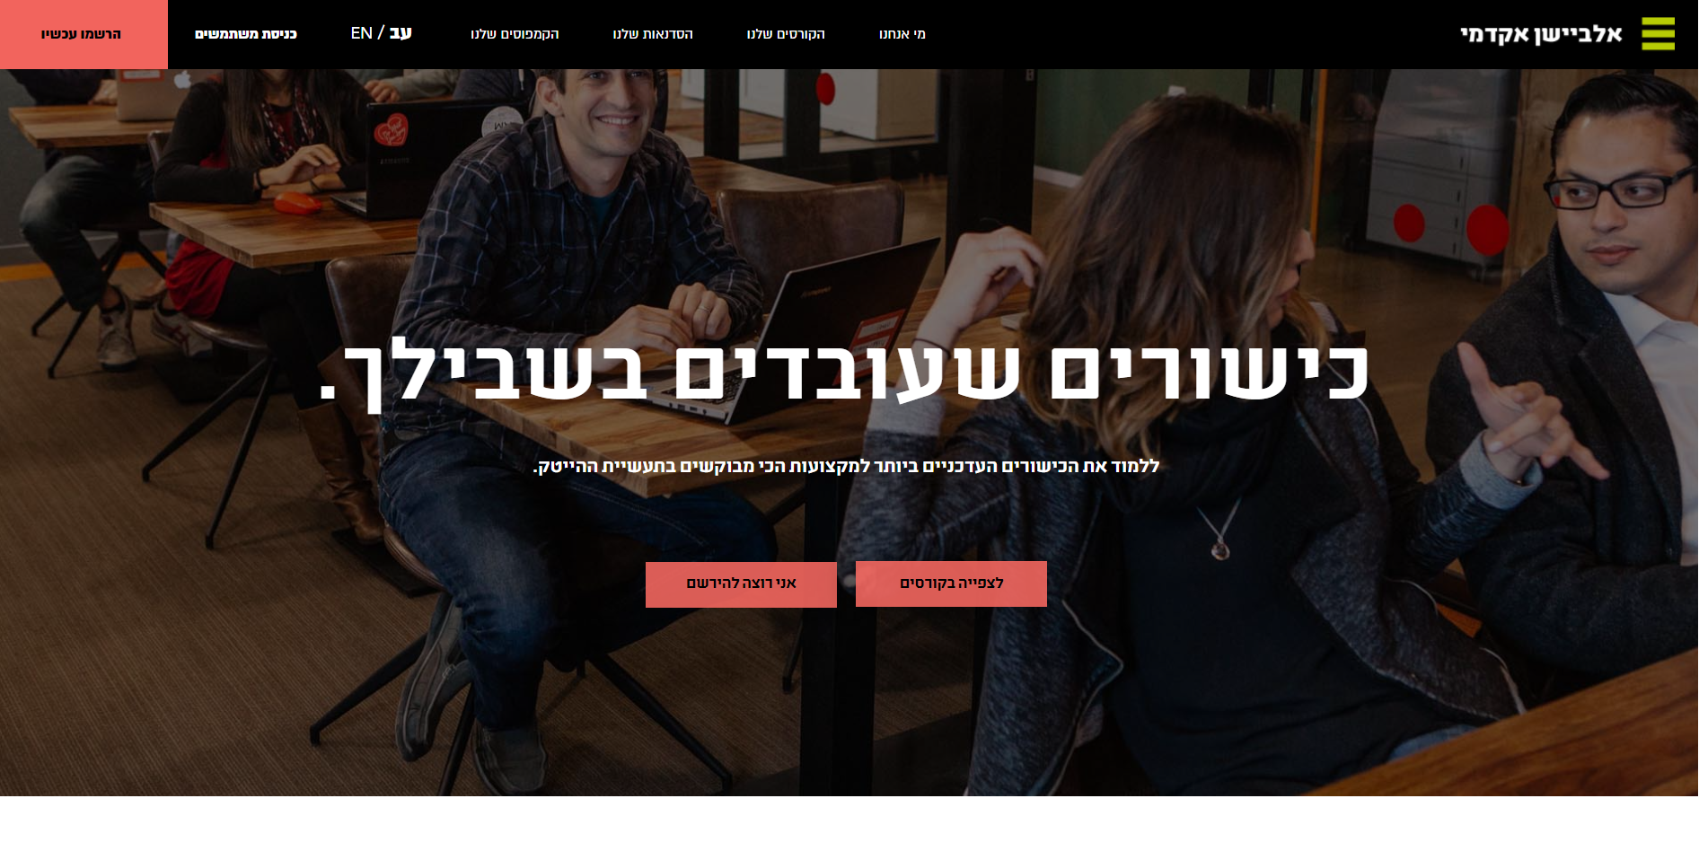This screenshot has width=1699, height=851.
Task: Open the מי אנחנו menu item
Action: pos(902,34)
